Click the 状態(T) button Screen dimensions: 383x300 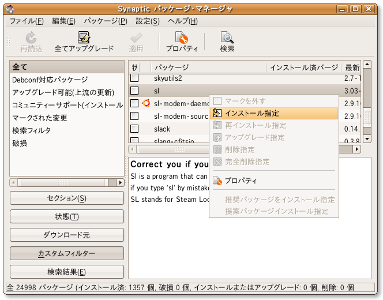(x=67, y=216)
